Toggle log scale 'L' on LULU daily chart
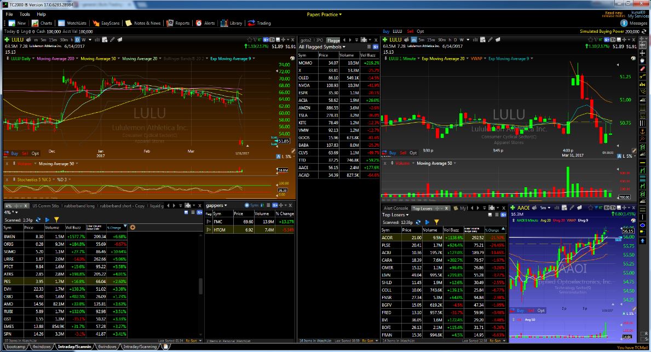Image resolution: width=651 pixels, height=352 pixels. pyautogui.click(x=283, y=157)
